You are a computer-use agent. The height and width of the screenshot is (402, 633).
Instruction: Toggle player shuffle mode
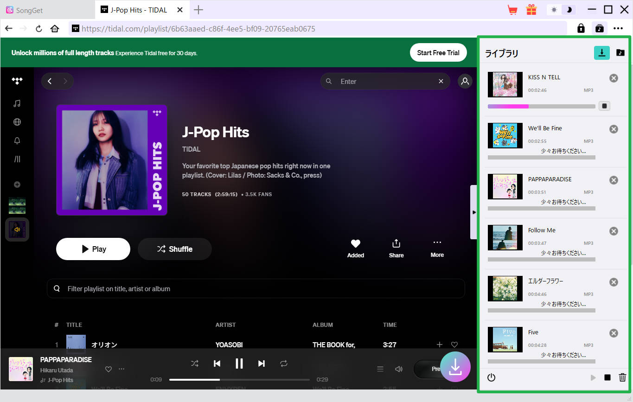[195, 364]
